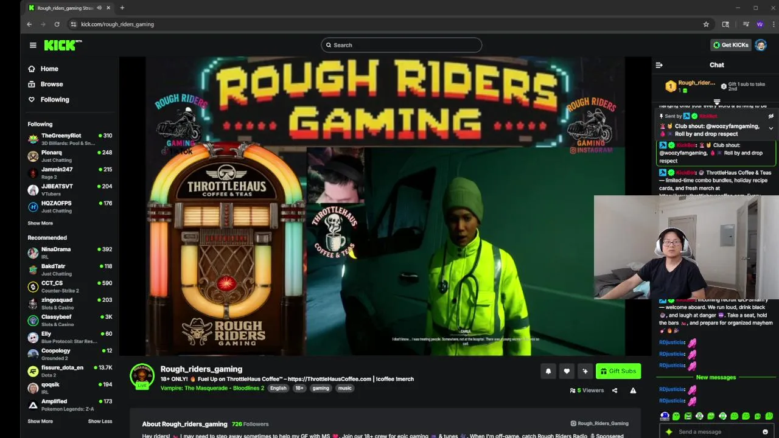Open JJBEATSVT followed channel
This screenshot has height=438, width=779.
70,190
